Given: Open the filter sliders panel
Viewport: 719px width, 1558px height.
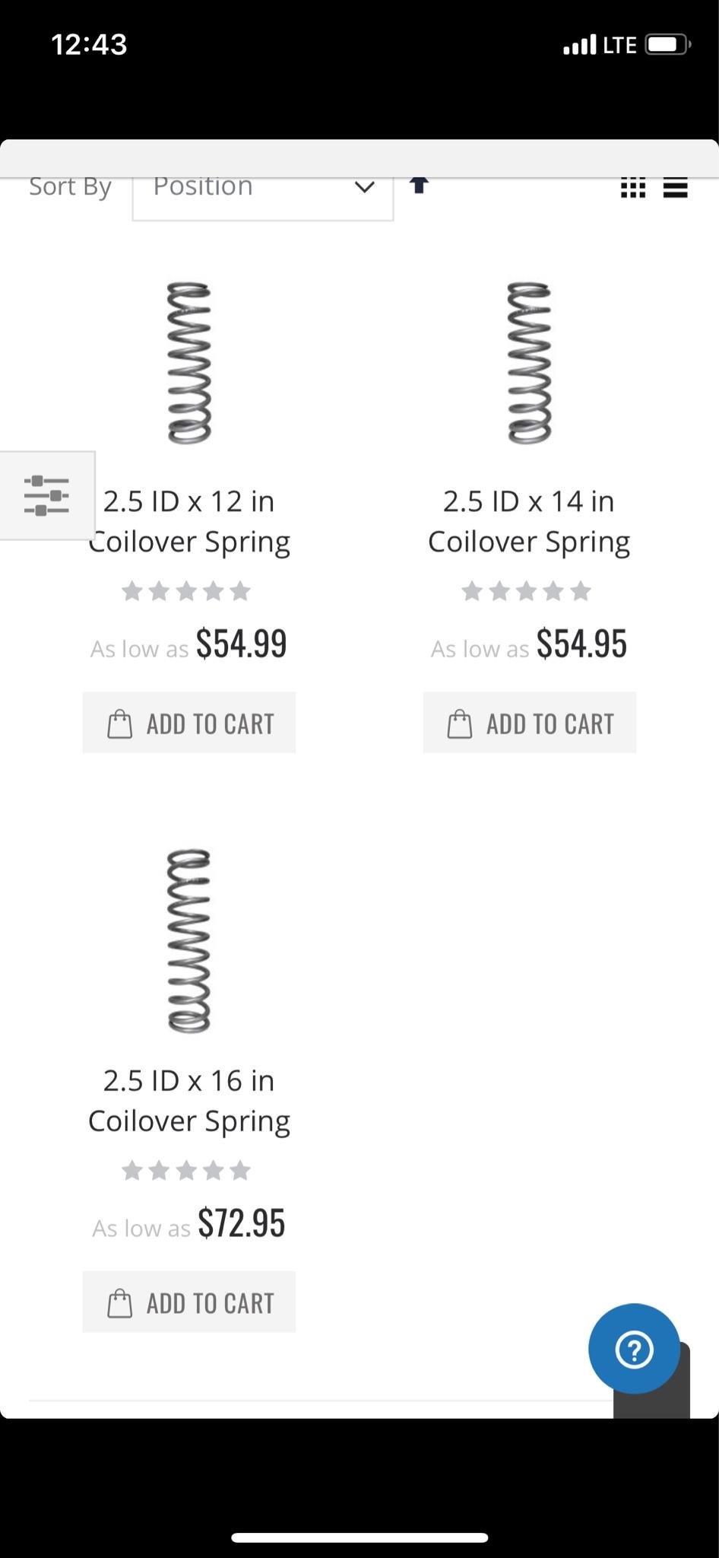Looking at the screenshot, I should pos(47,495).
